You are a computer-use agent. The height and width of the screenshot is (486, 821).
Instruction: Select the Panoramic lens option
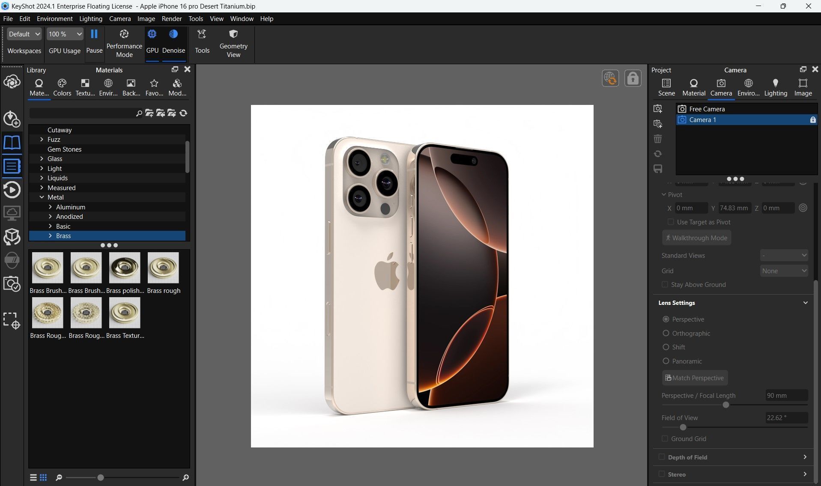pyautogui.click(x=666, y=361)
